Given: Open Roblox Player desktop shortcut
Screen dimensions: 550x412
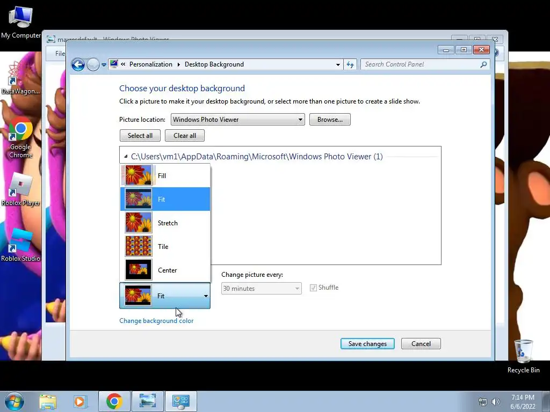Looking at the screenshot, I should [20, 189].
